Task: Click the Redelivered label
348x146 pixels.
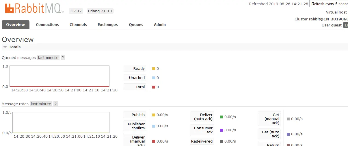Action: (x=202, y=141)
